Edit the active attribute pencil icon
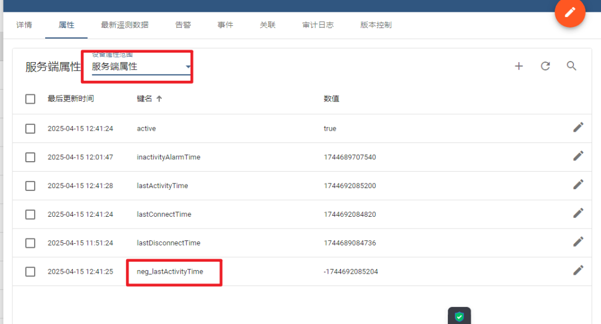The width and height of the screenshot is (601, 324). click(578, 127)
